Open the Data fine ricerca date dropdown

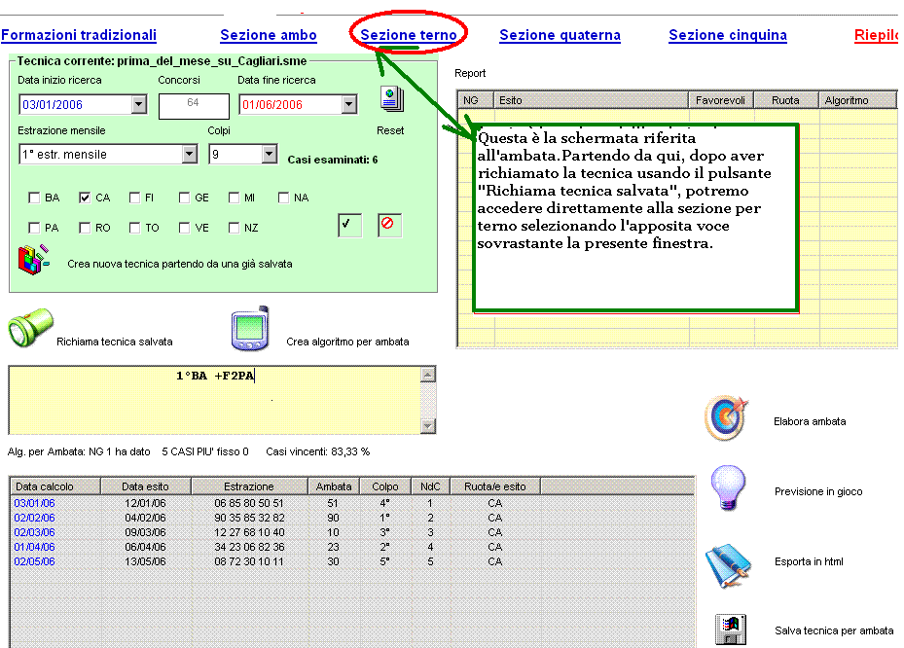pos(348,104)
